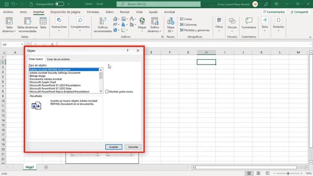Open the Gráficos dialog launcher
The height and width of the screenshot is (176, 313).
click(162, 37)
